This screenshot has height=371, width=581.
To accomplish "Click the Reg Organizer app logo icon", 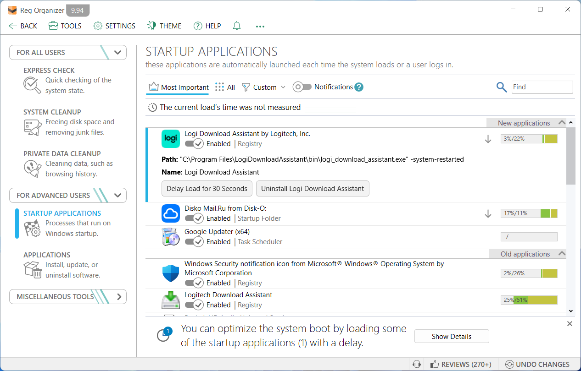I will [x=13, y=11].
